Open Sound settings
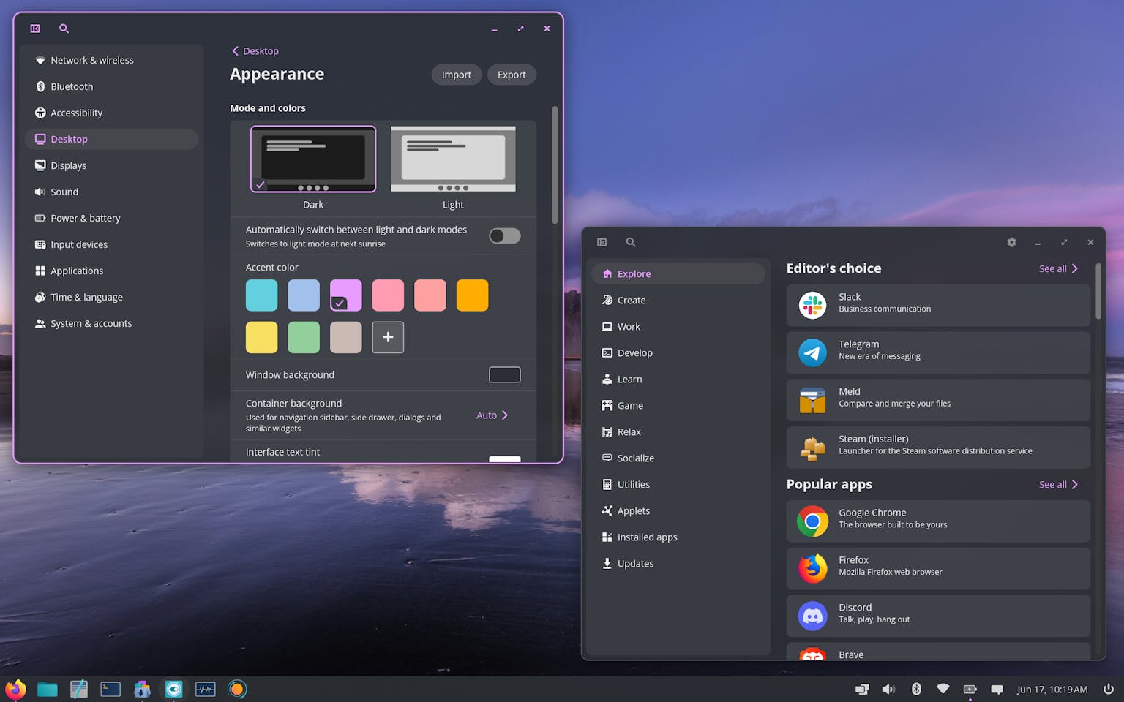 [112, 192]
